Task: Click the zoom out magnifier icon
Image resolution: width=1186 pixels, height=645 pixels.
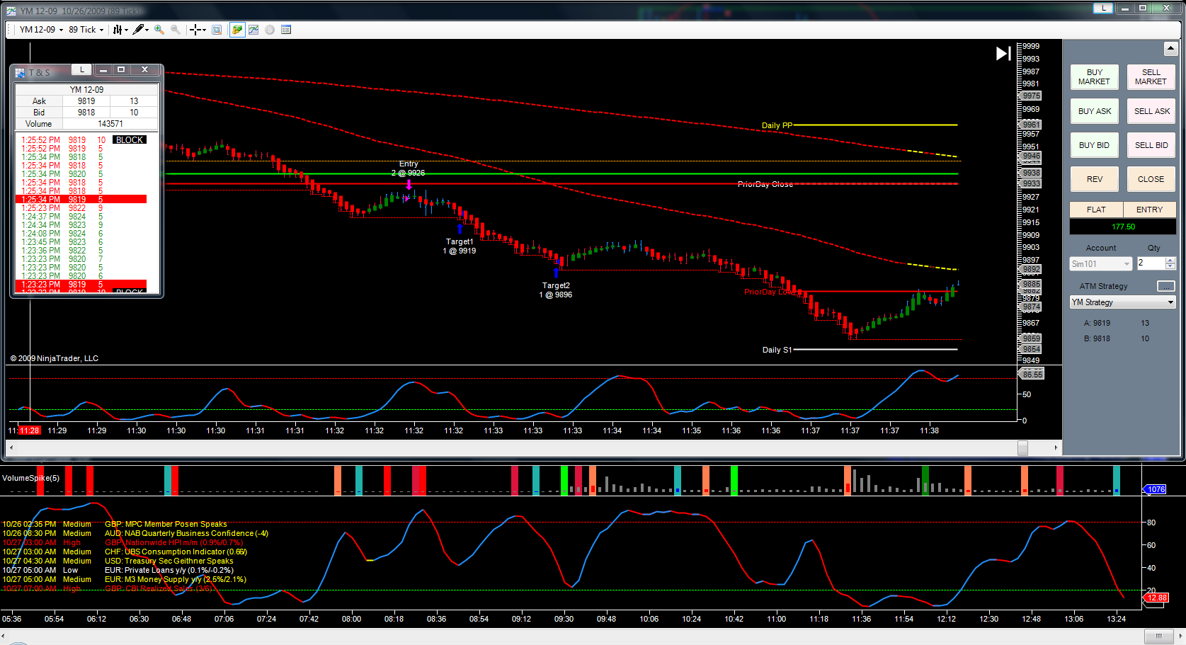Action: pyautogui.click(x=176, y=30)
